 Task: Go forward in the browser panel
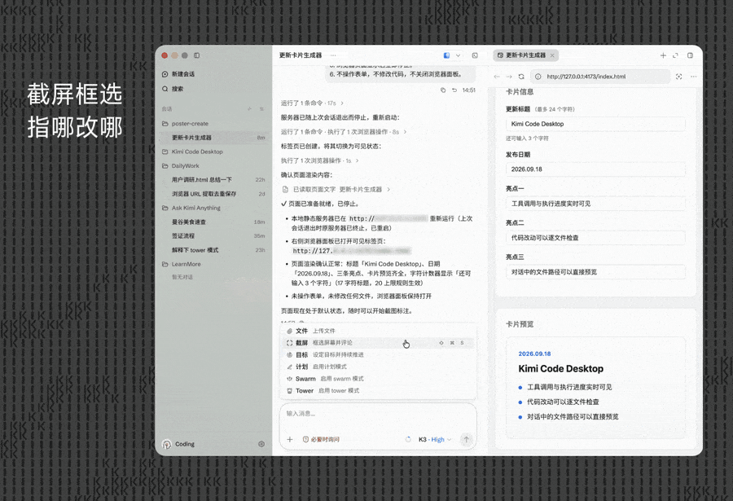pos(509,77)
